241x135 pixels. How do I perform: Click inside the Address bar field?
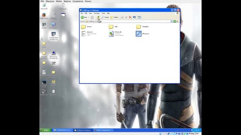[129, 21]
